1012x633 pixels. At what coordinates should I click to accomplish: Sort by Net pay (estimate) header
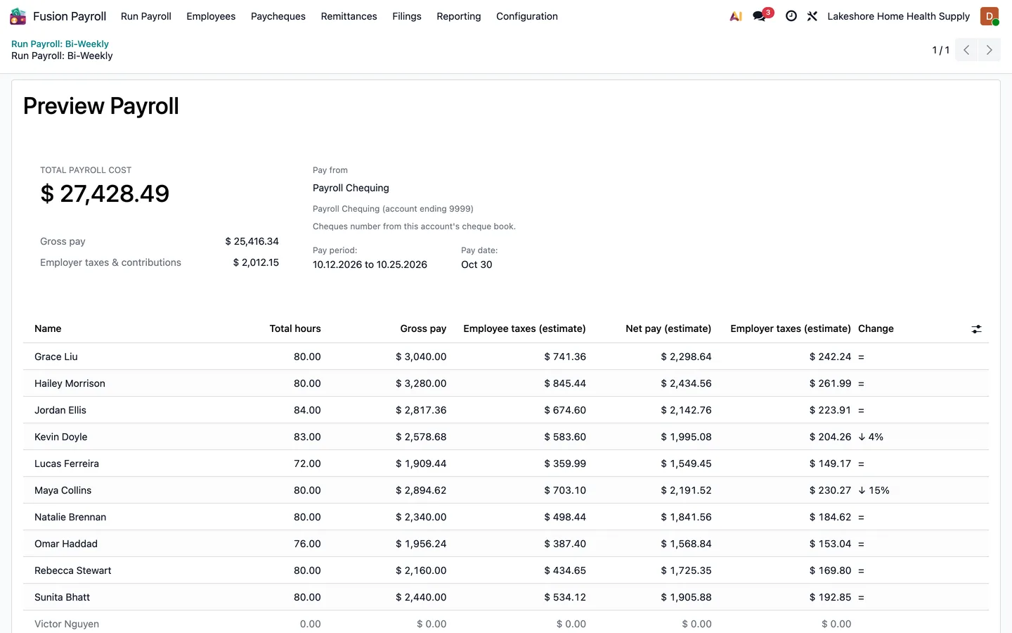(668, 328)
